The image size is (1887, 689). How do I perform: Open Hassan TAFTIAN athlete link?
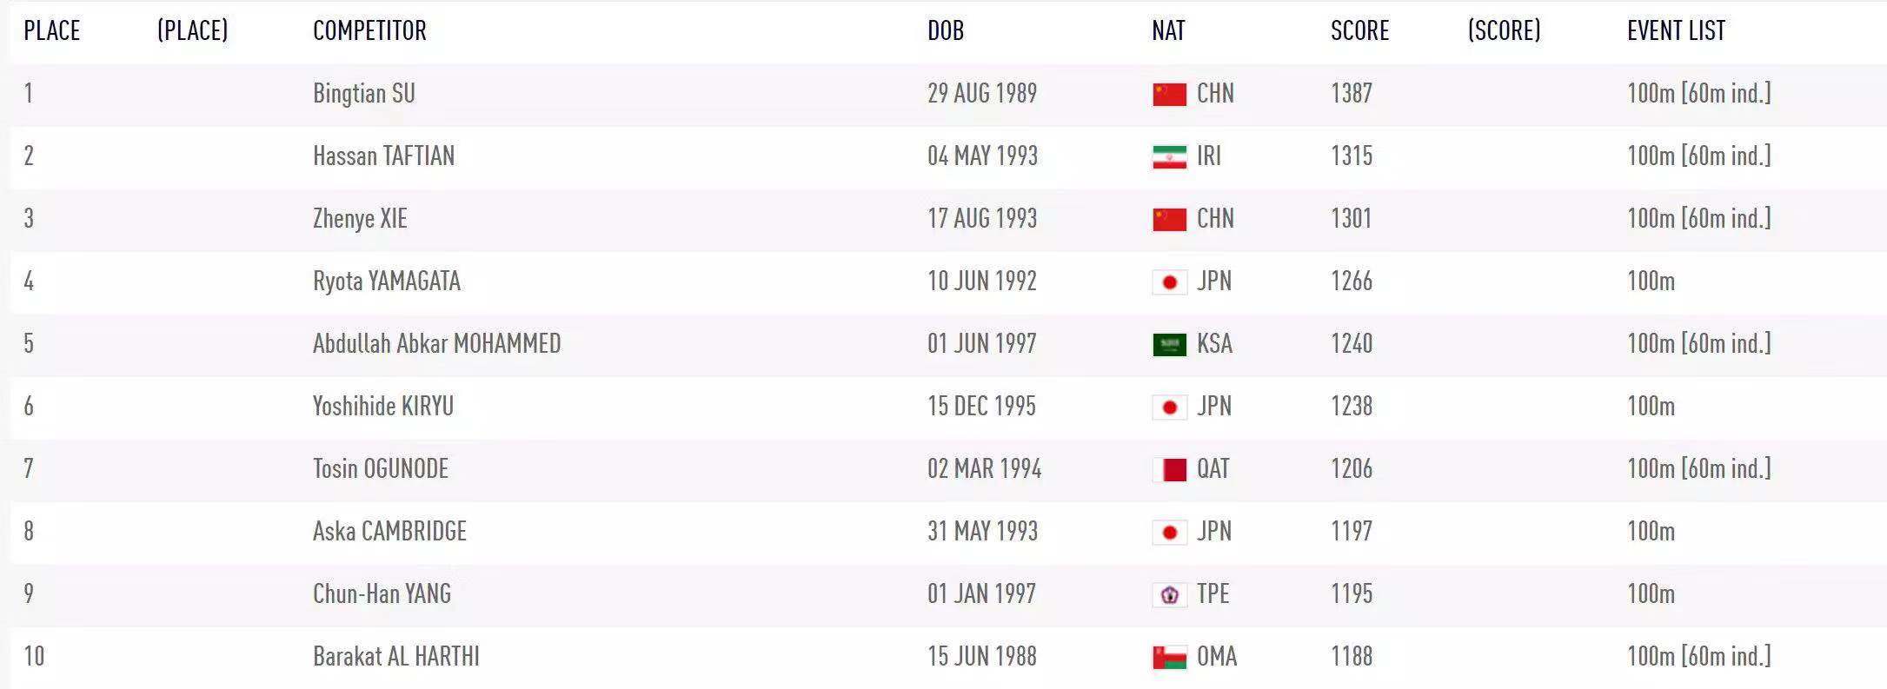[383, 156]
